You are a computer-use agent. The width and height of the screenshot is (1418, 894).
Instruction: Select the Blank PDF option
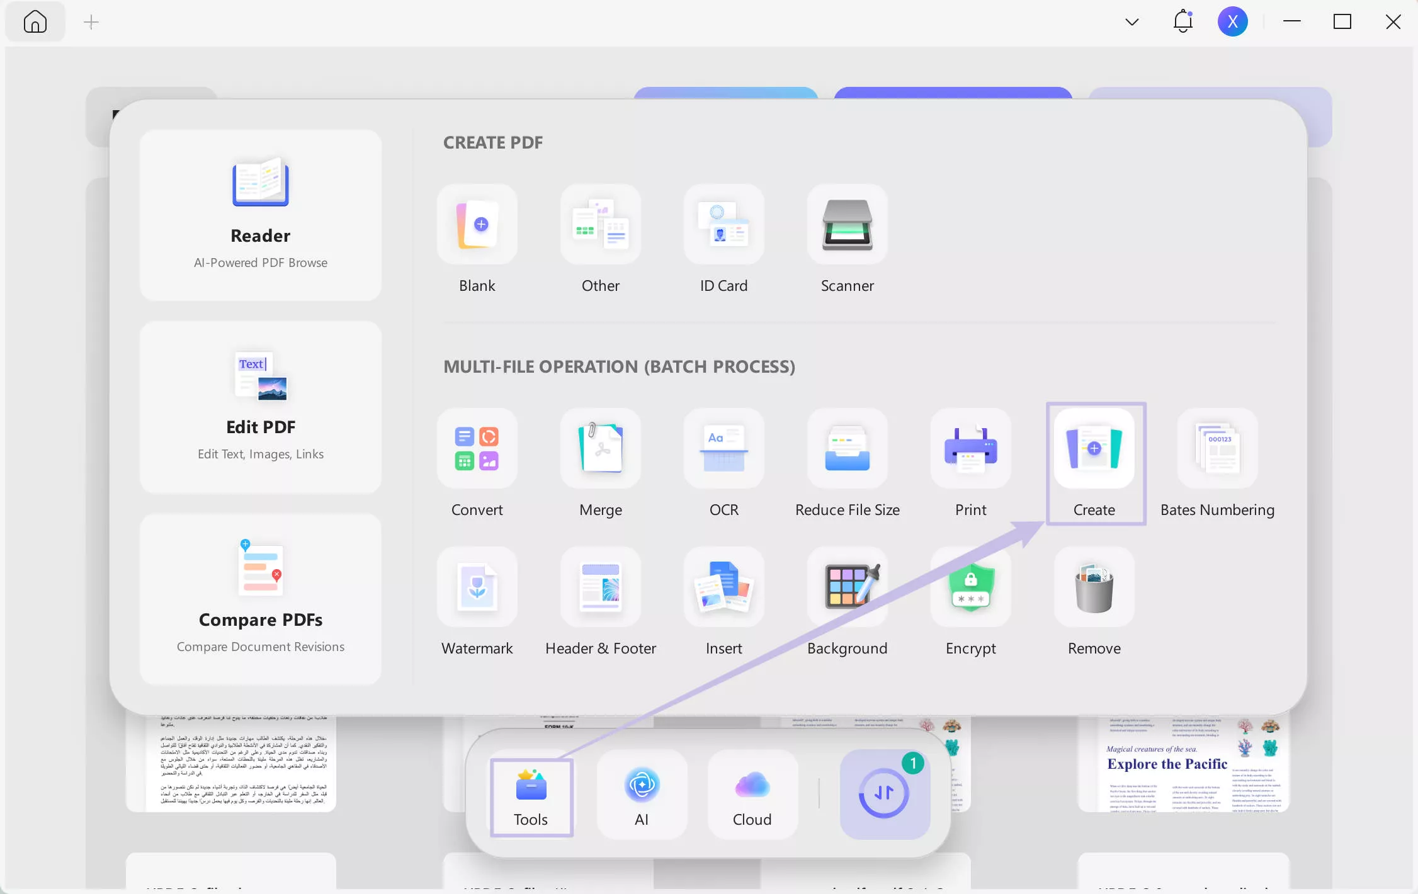[x=477, y=239]
